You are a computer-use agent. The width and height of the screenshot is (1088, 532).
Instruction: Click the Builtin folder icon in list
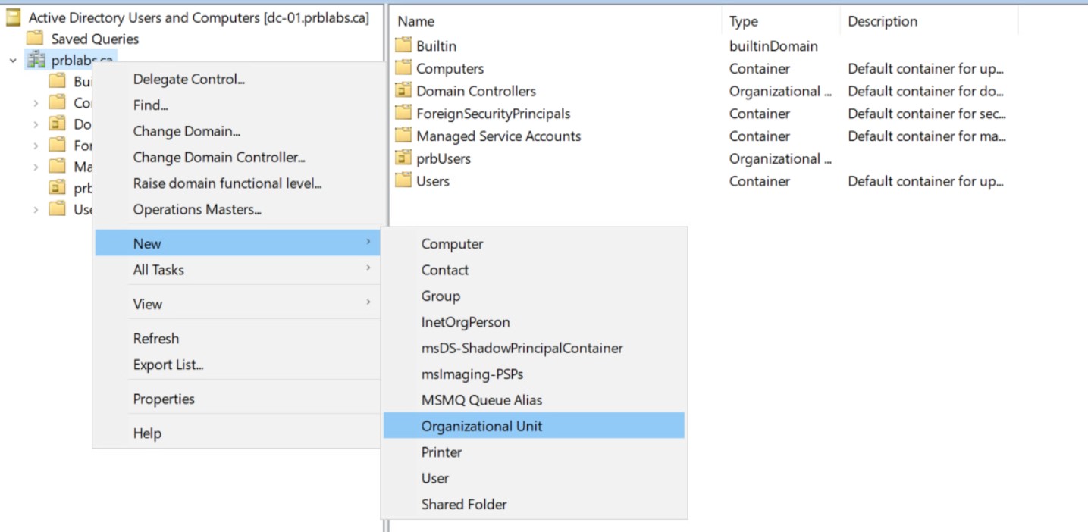(403, 46)
